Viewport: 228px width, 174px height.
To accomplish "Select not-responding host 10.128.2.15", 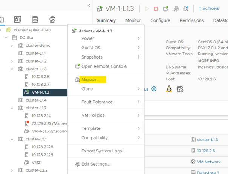I will tap(49, 123).
